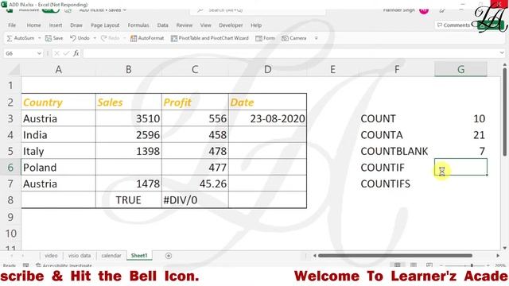Click the Enter checkmark formula icon
The height and width of the screenshot is (286, 509).
click(66, 53)
